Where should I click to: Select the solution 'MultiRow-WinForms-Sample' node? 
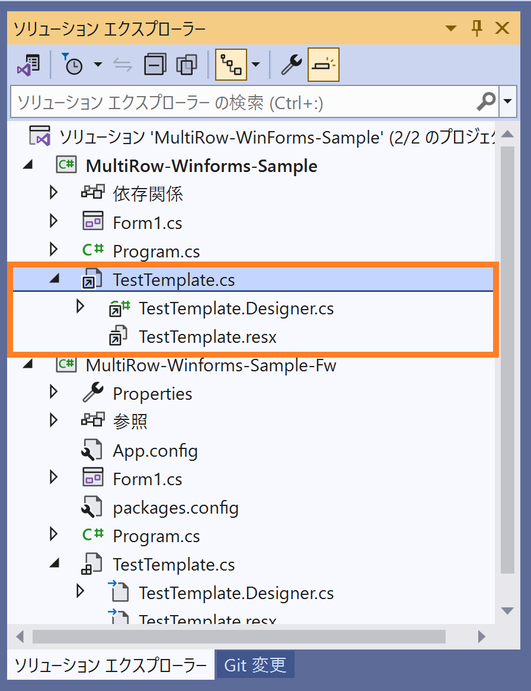pos(277,138)
